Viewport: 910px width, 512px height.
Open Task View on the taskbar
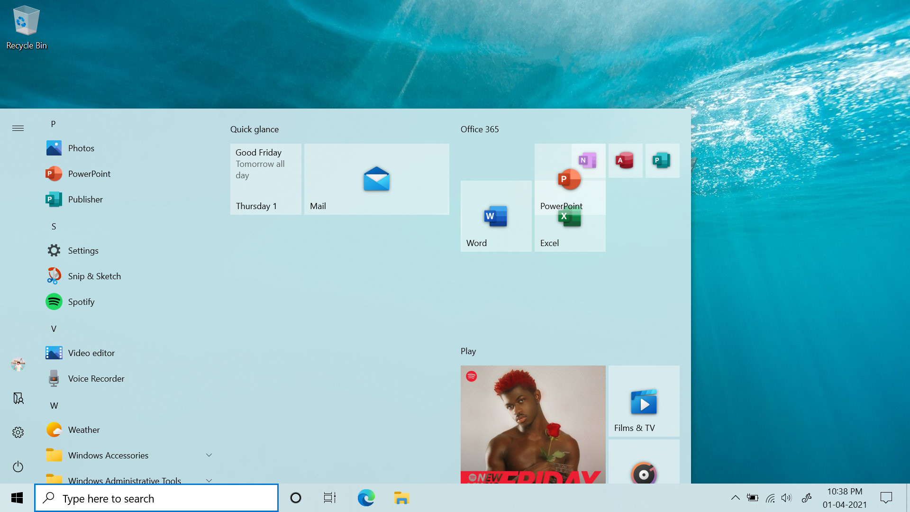pos(330,498)
